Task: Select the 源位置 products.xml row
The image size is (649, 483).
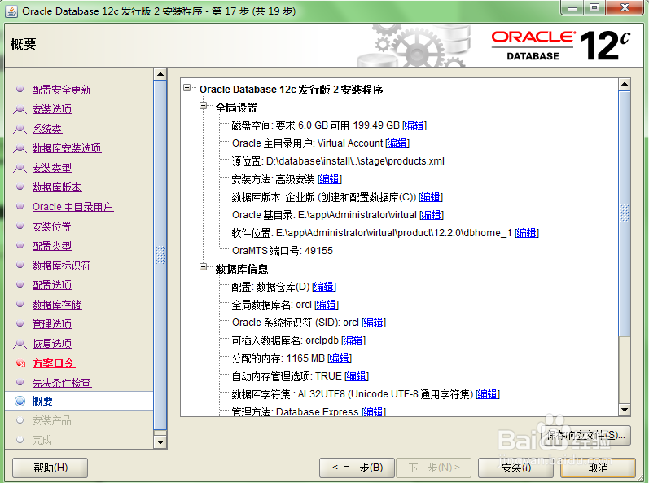Action: (338, 161)
